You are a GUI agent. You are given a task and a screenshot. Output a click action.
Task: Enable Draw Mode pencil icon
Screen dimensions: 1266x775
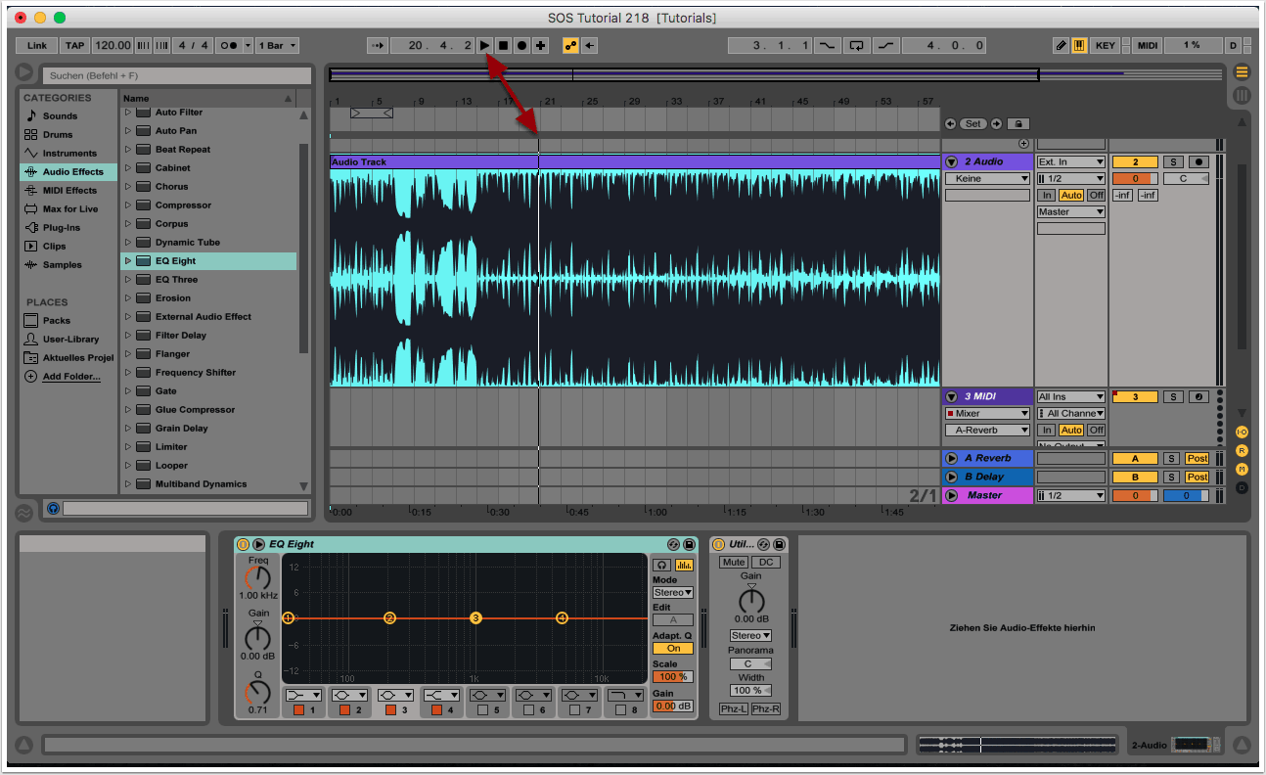1062,46
